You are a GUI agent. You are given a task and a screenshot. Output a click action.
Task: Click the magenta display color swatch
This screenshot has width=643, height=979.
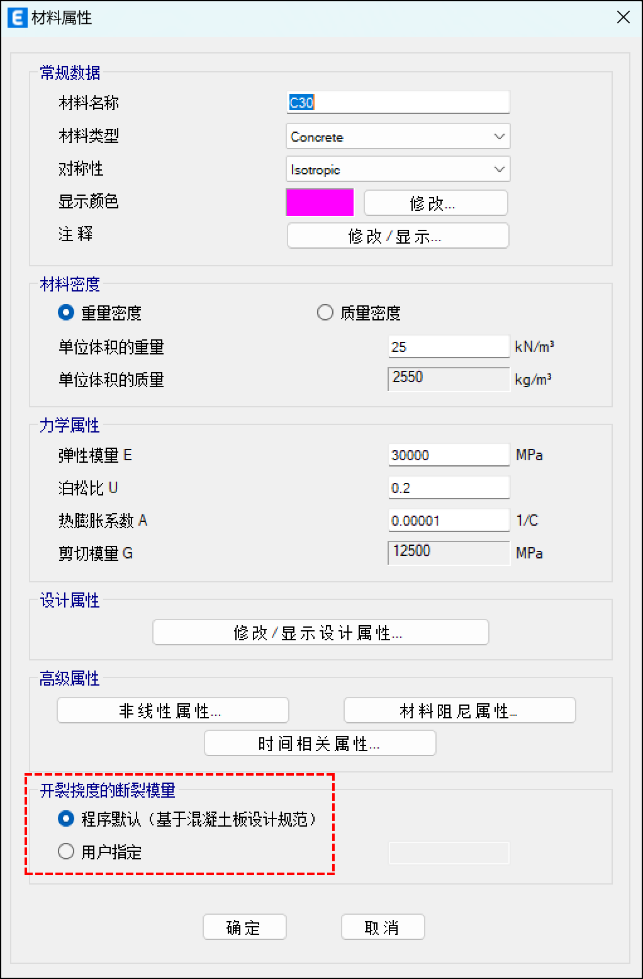click(320, 202)
